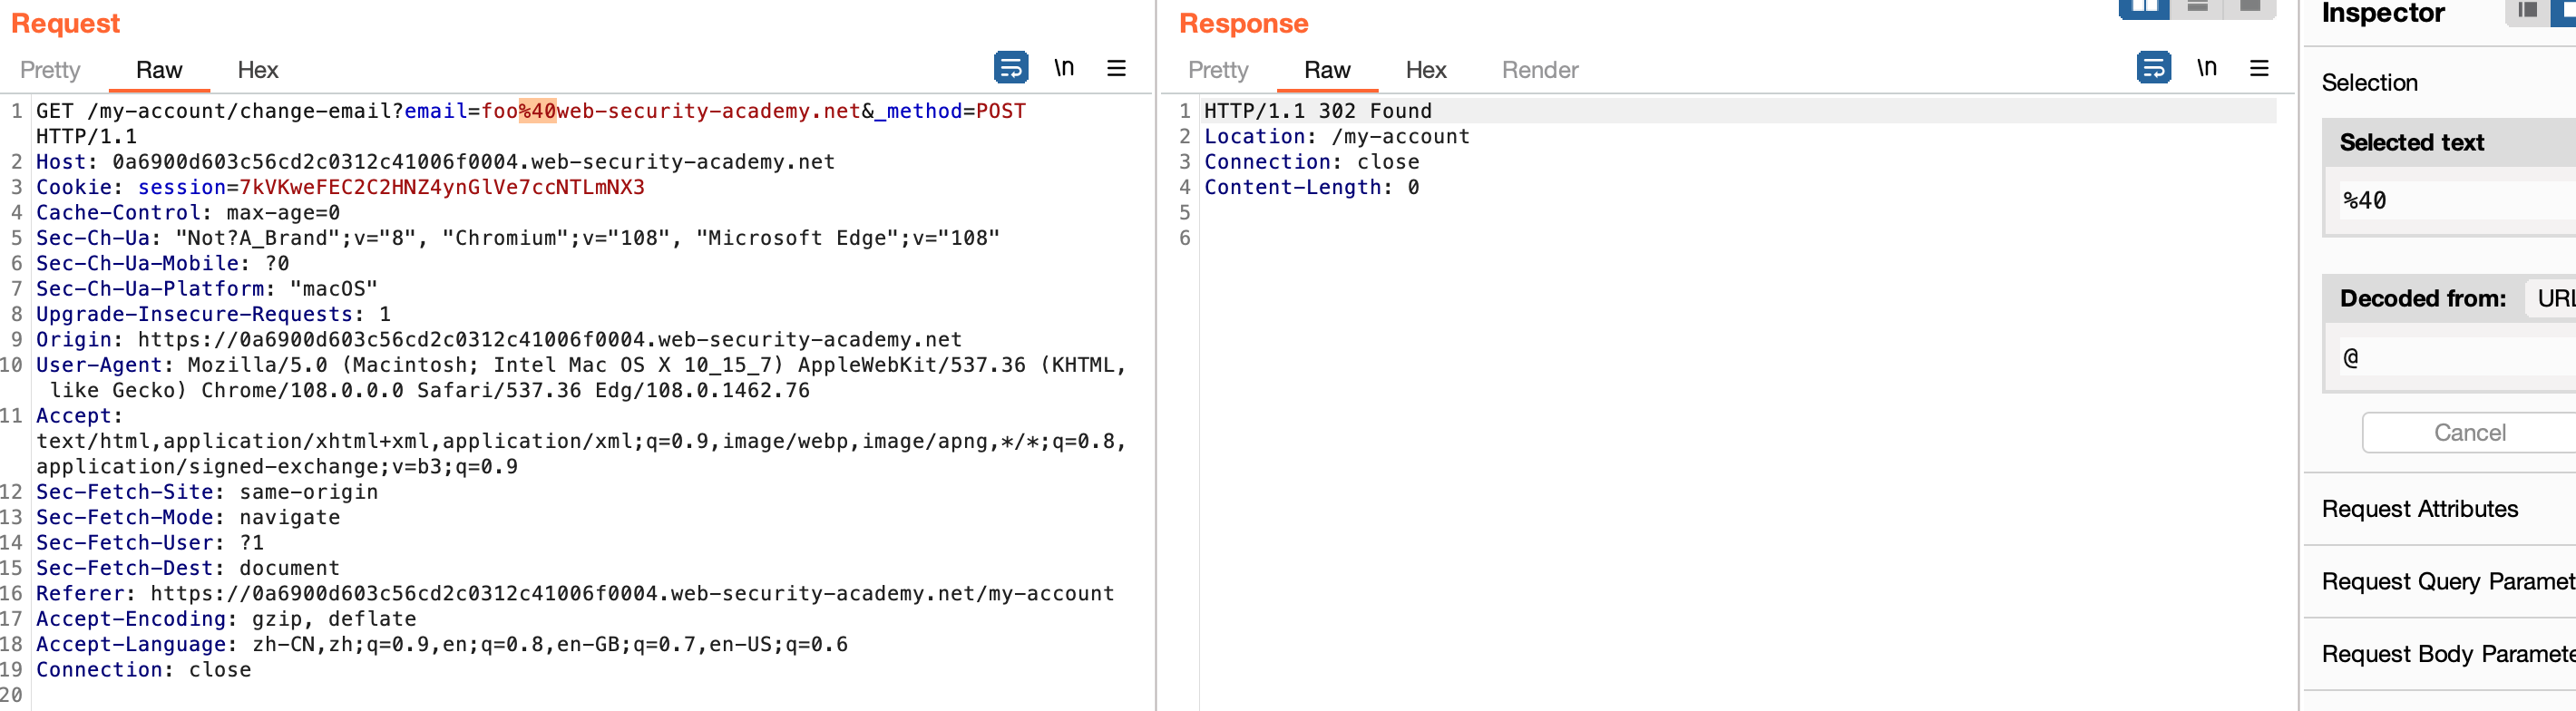Open the Request pane hamburger options menu
2576x711 pixels.
coord(1116,68)
